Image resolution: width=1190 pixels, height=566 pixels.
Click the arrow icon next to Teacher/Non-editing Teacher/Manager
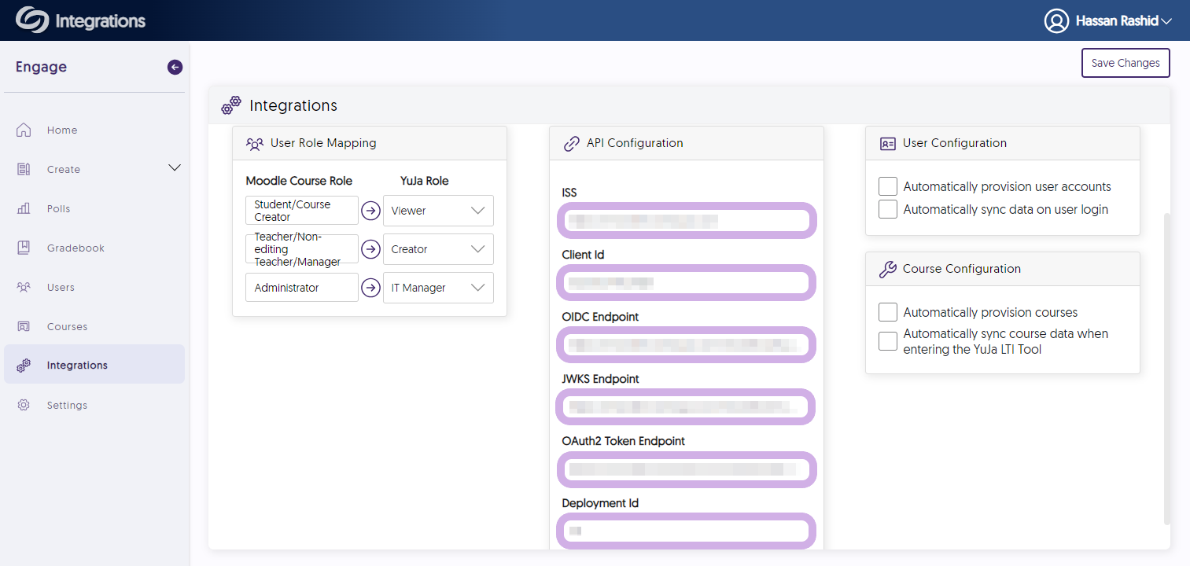pyautogui.click(x=370, y=249)
